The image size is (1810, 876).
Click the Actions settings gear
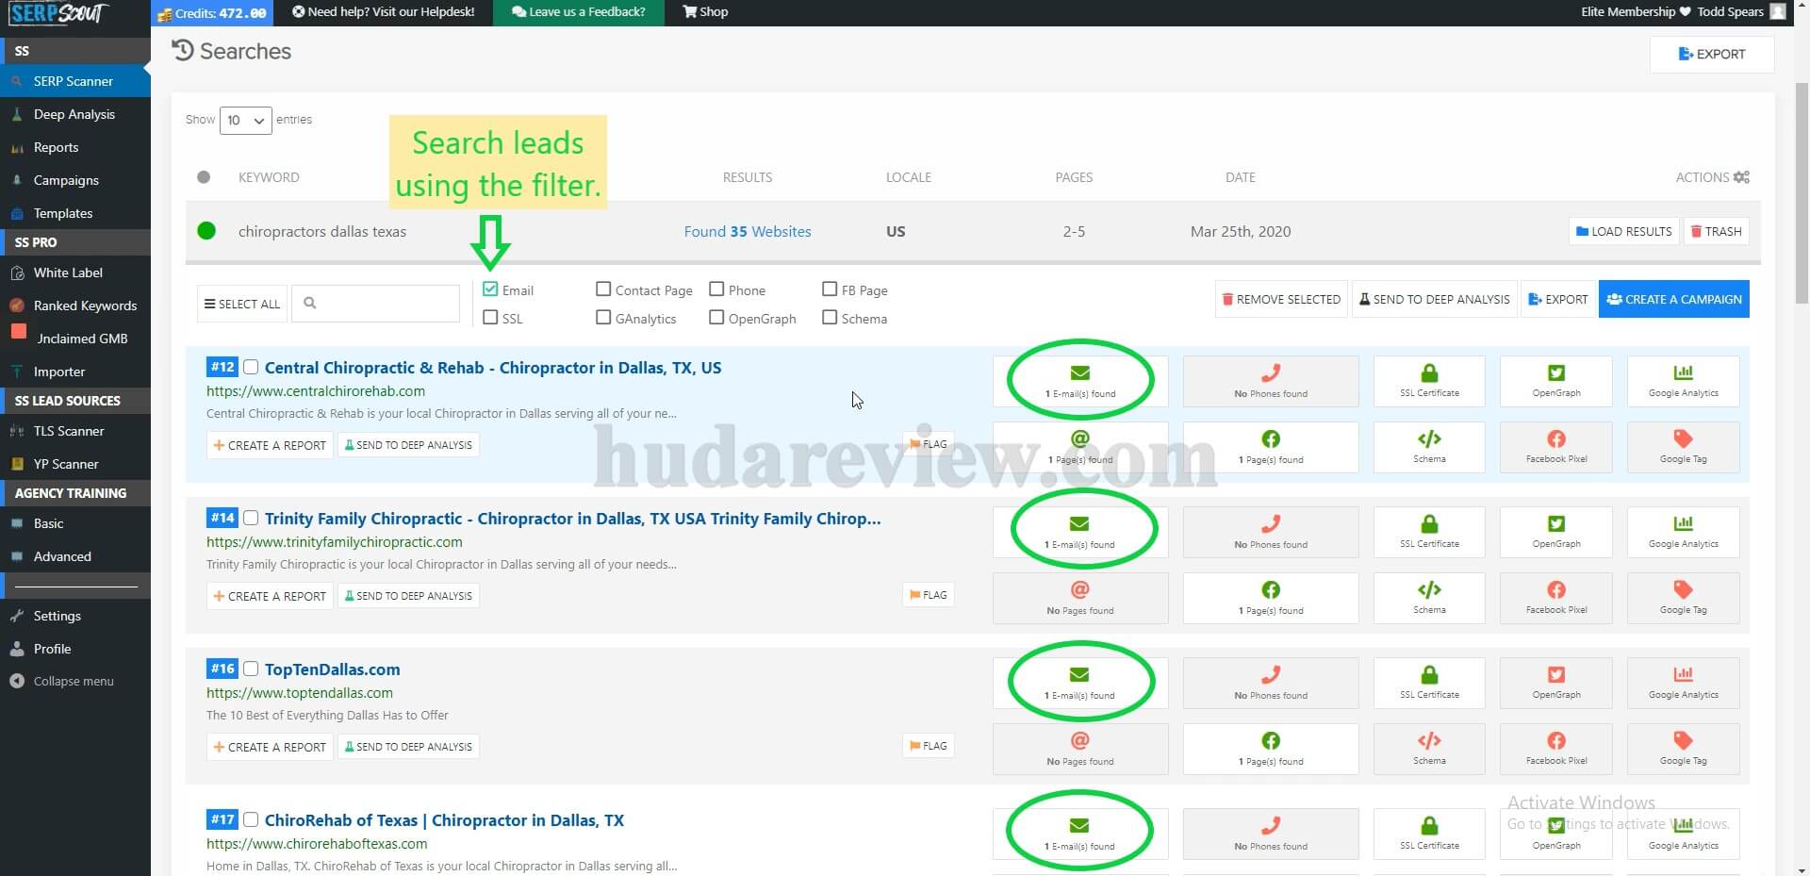pos(1741,177)
